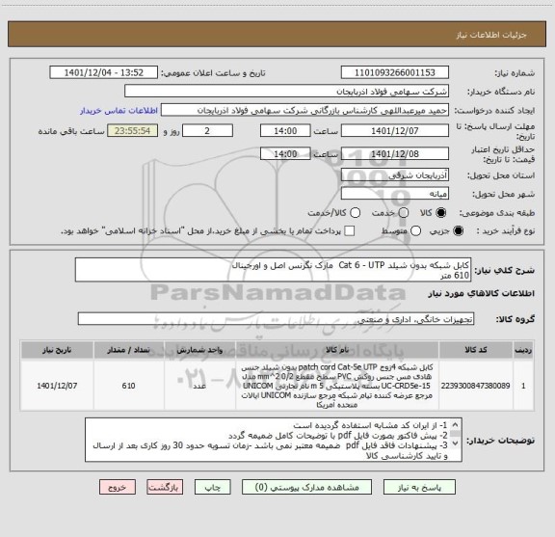
Task: Click product code 2239300847380089 cell
Action: pos(476,386)
